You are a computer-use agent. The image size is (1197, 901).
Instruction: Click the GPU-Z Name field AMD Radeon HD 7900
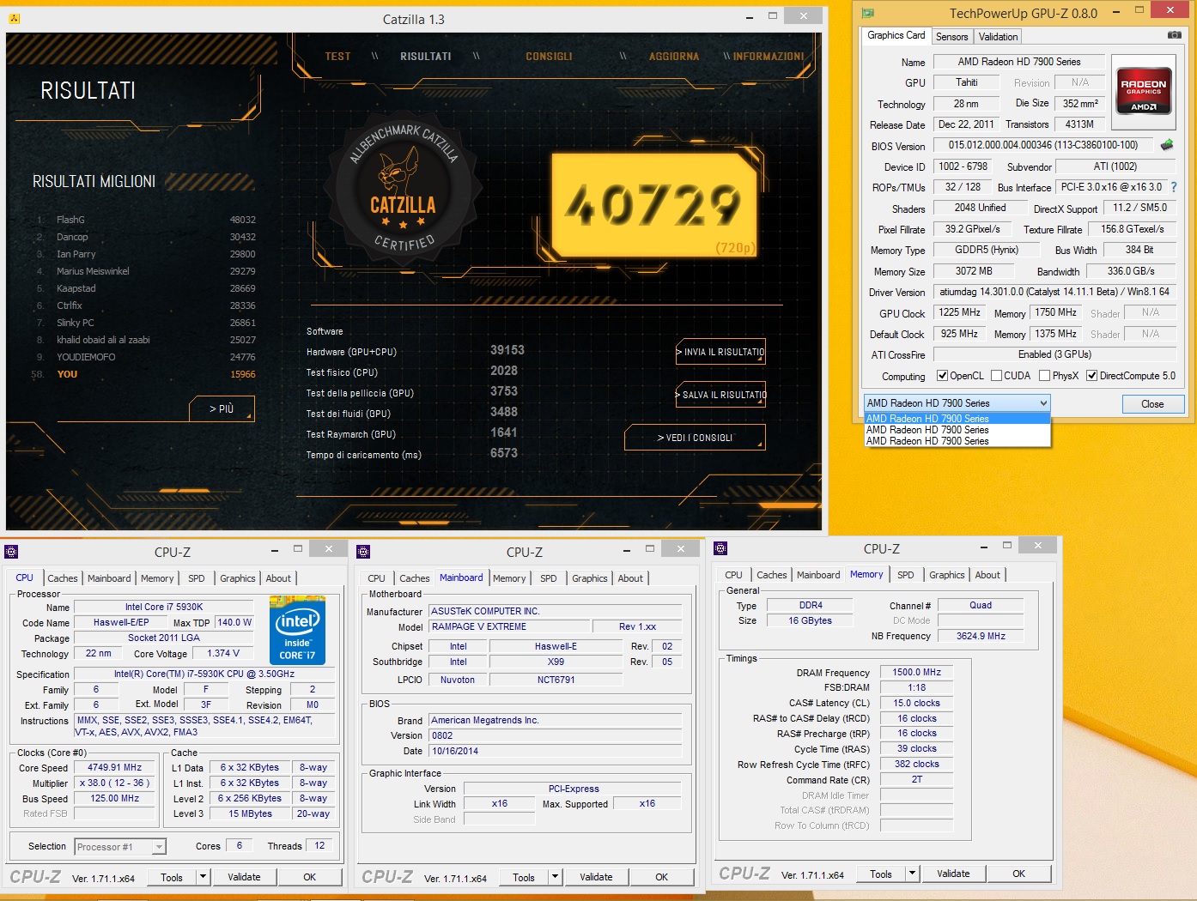(1019, 62)
